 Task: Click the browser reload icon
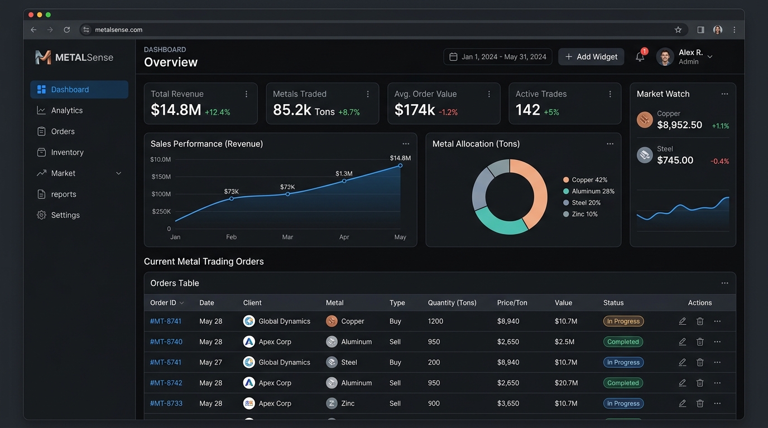(67, 30)
